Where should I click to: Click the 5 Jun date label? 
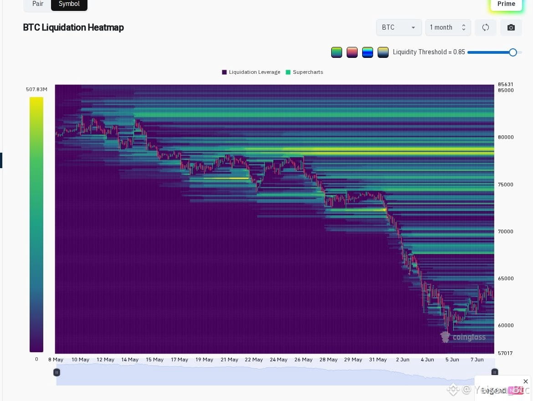(452, 360)
